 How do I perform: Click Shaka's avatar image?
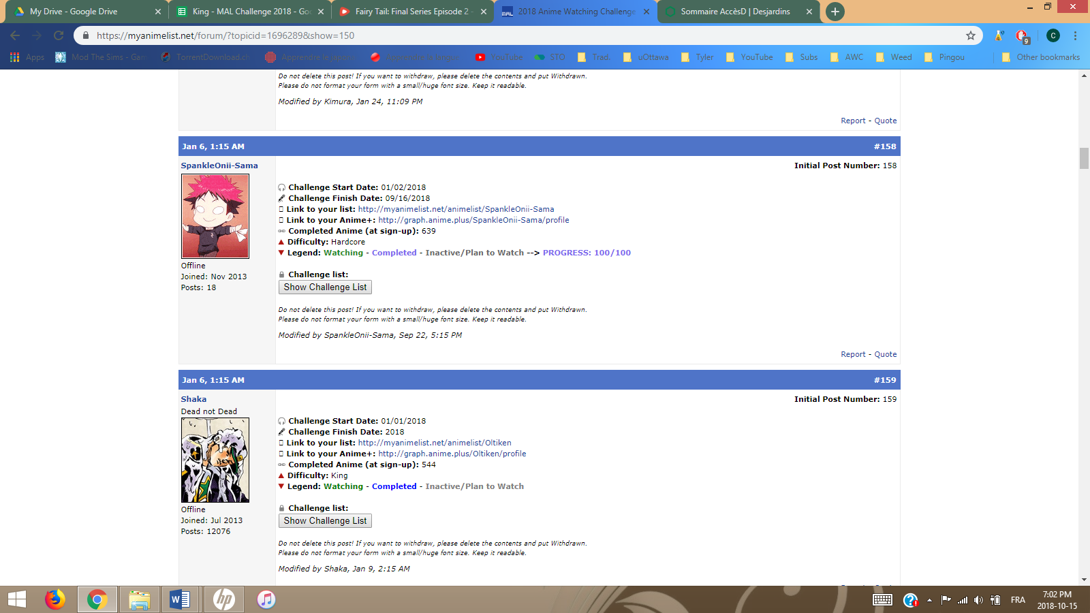pos(215,460)
